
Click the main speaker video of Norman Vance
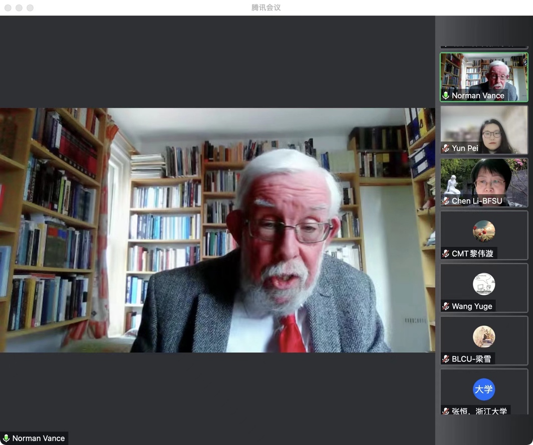[217, 230]
